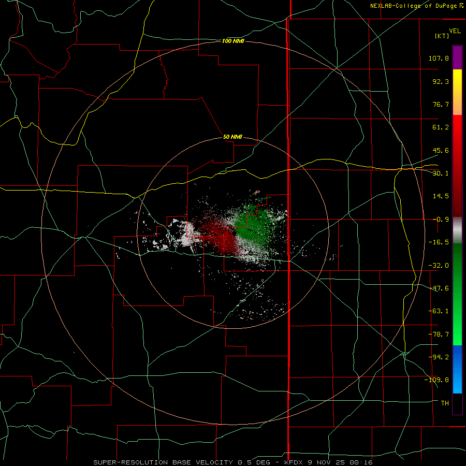Pick the gray near-zero segment of color bar
Image resolution: width=466 pixels, height=466 pixels.
457,230
